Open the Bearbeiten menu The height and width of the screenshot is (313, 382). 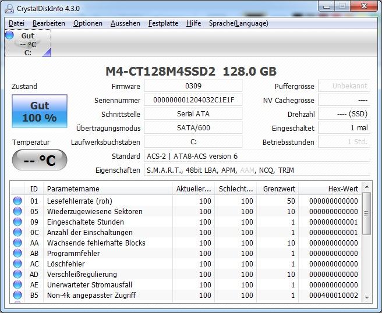[49, 23]
